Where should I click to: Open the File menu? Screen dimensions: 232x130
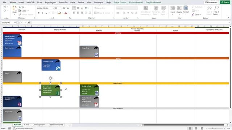point(5,3)
